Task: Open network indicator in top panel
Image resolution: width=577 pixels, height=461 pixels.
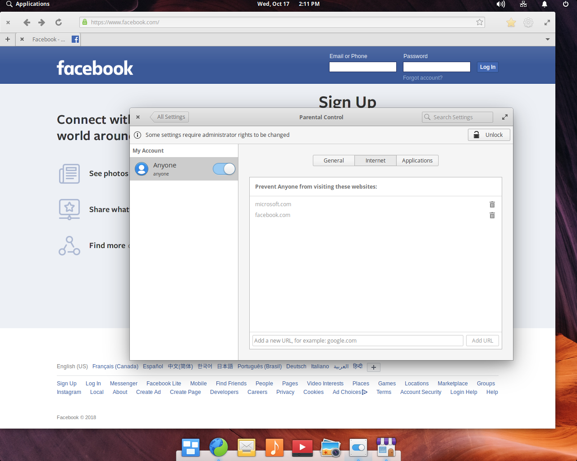Action: click(x=523, y=4)
